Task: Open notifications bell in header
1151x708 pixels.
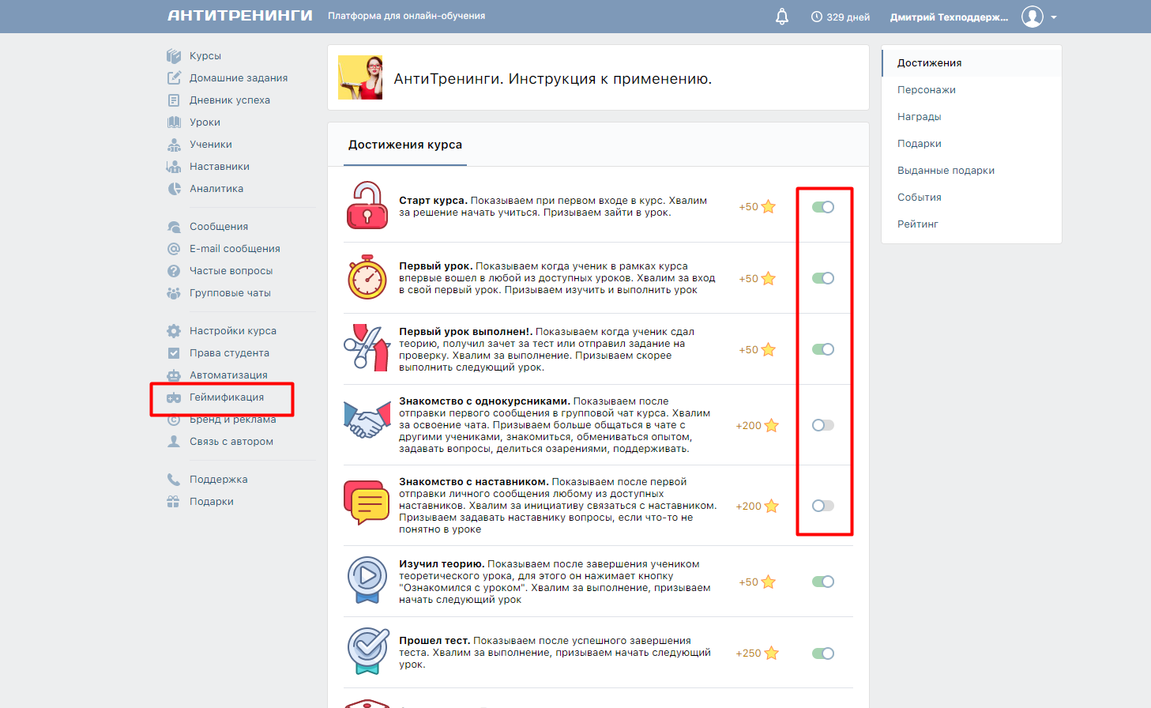Action: click(x=782, y=17)
